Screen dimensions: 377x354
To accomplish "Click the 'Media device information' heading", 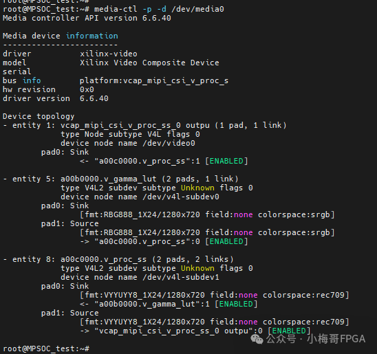I will click(61, 36).
